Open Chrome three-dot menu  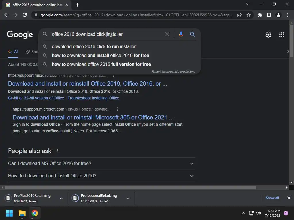(x=288, y=15)
